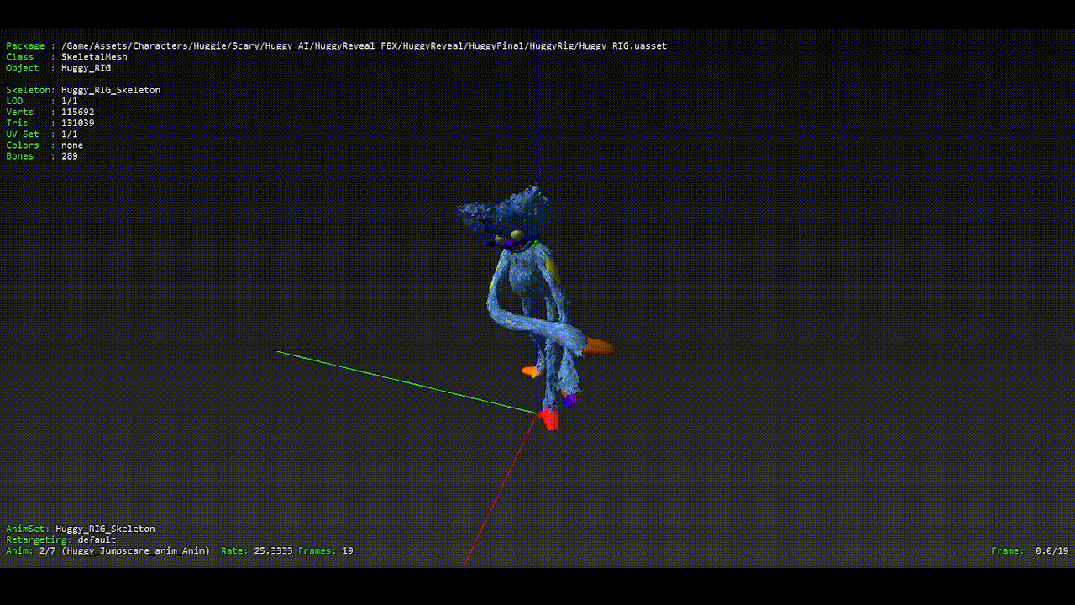Image resolution: width=1075 pixels, height=605 pixels.
Task: Click the Huggy character's furry head
Action: [x=504, y=218]
